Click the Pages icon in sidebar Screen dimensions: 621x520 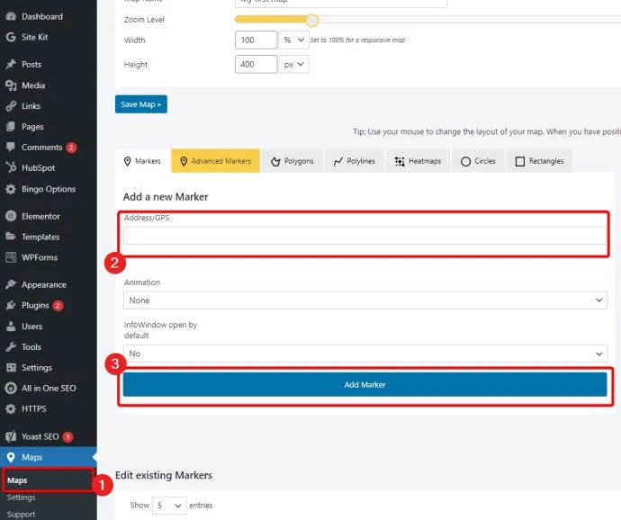click(x=11, y=126)
